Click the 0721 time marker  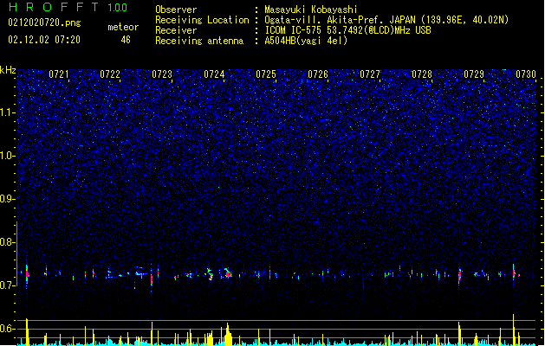[58, 74]
